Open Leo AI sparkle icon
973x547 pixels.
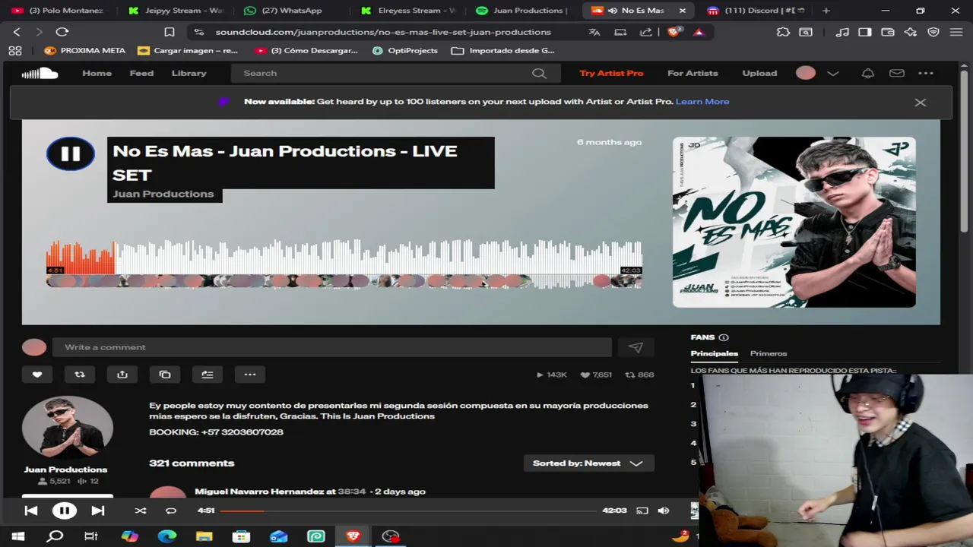[x=910, y=32]
